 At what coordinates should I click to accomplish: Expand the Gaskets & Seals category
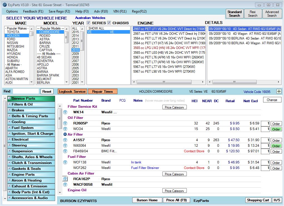tap(9, 168)
